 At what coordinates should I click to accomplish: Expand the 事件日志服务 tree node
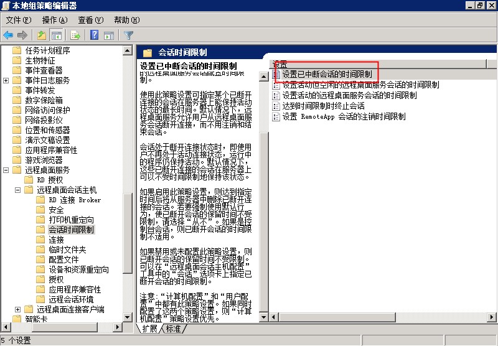point(6,80)
